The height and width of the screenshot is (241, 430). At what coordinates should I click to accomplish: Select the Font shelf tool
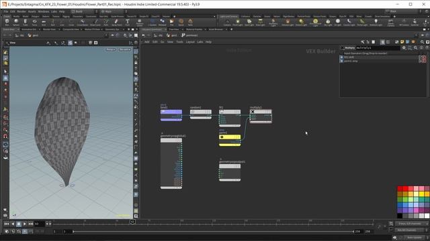(128, 22)
